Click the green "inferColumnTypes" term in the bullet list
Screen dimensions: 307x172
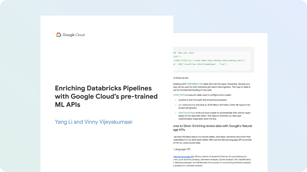coord(187,113)
